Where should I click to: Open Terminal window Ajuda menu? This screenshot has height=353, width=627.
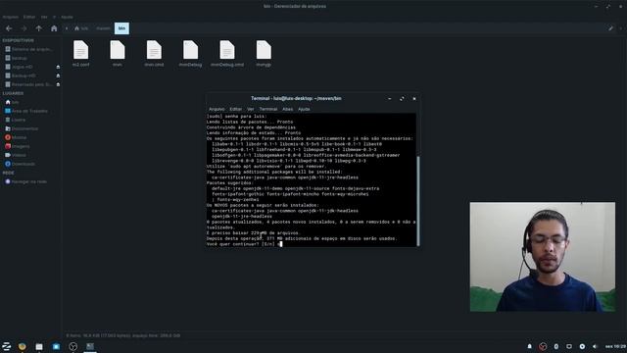coord(304,109)
